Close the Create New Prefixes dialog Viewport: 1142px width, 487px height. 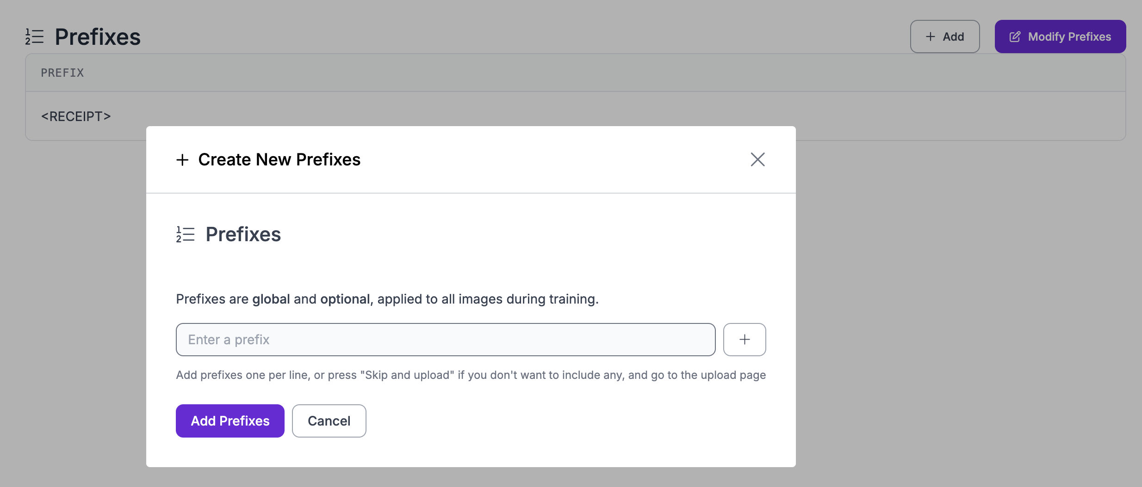click(757, 159)
